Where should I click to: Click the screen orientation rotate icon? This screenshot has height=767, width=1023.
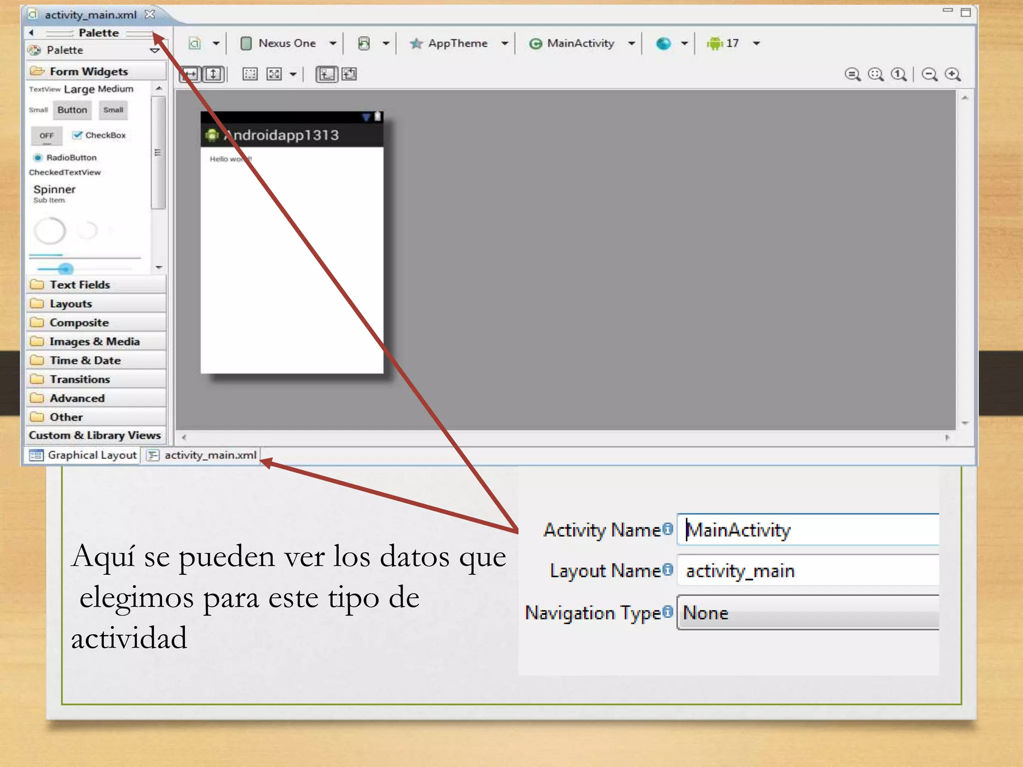pyautogui.click(x=364, y=43)
